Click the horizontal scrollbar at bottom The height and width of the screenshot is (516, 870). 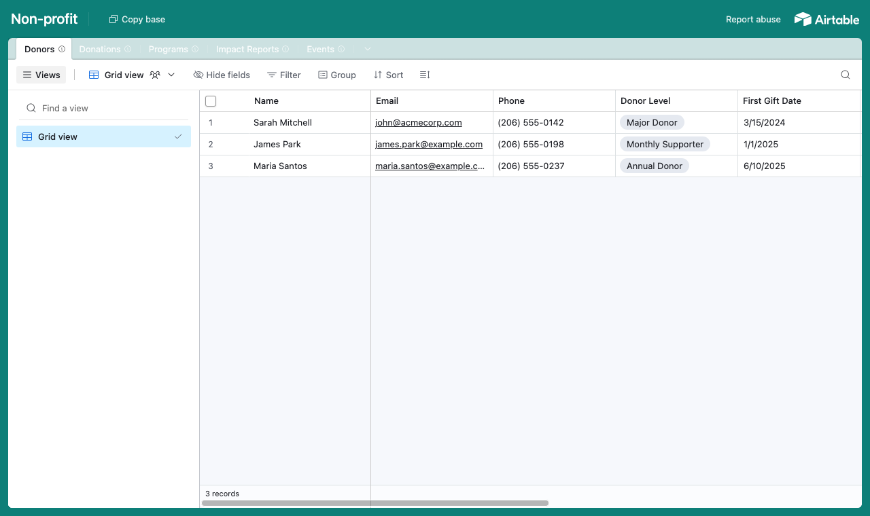(375, 503)
